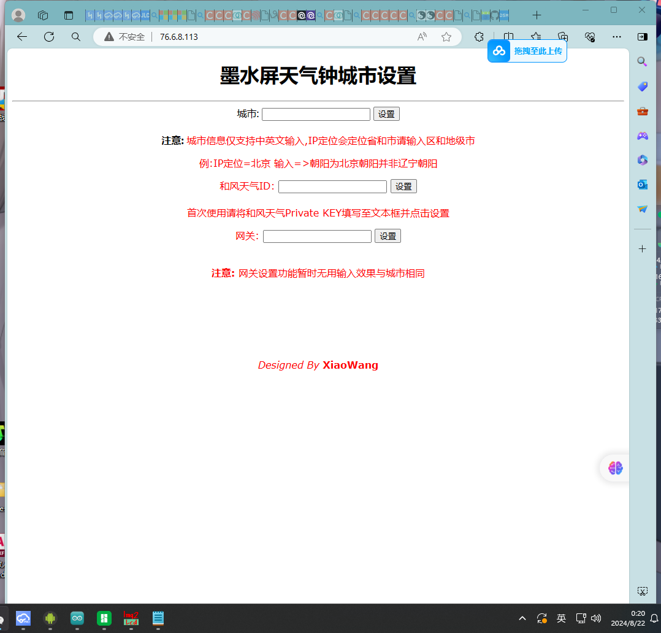Open the browser Extensions puzzle icon
661x633 pixels.
(x=480, y=37)
